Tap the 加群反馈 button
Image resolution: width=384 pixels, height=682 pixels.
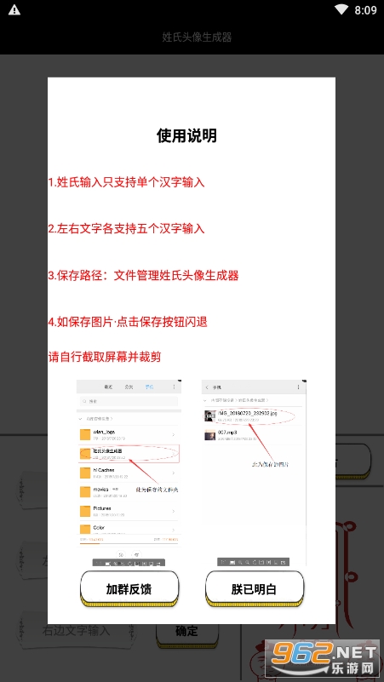[129, 589]
